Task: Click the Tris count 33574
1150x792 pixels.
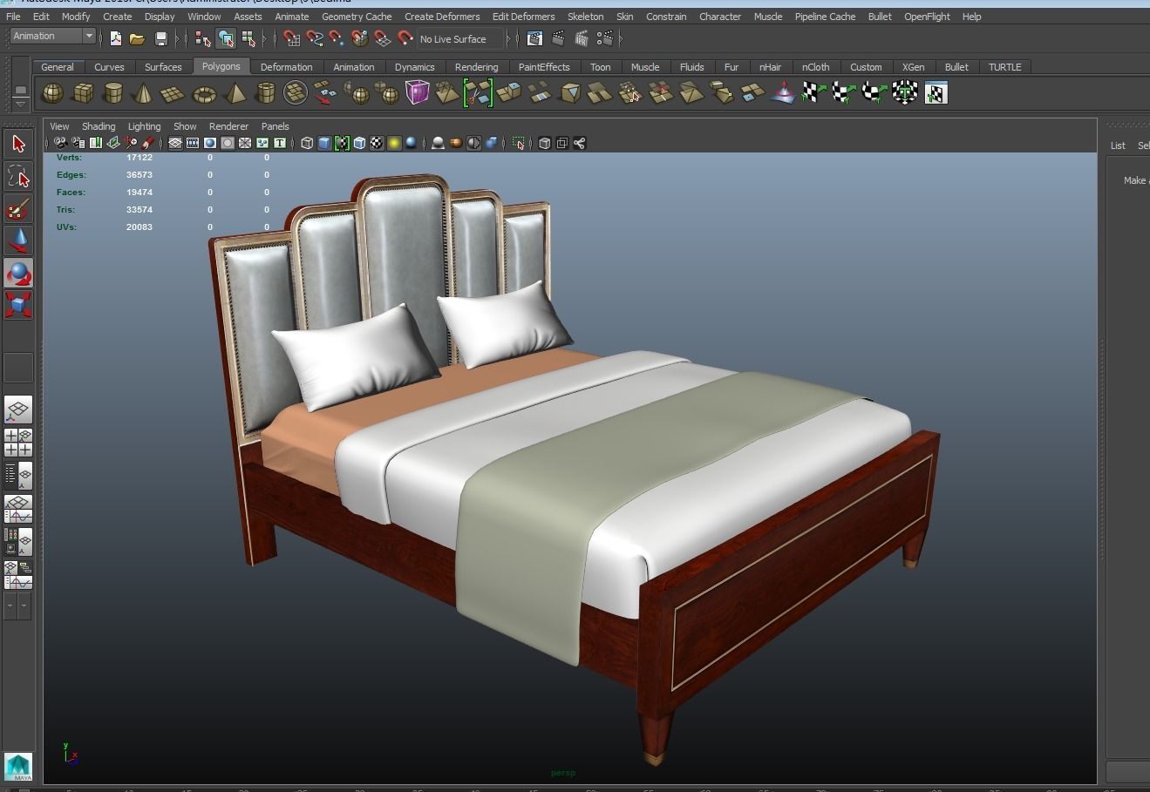Action: [x=139, y=210]
